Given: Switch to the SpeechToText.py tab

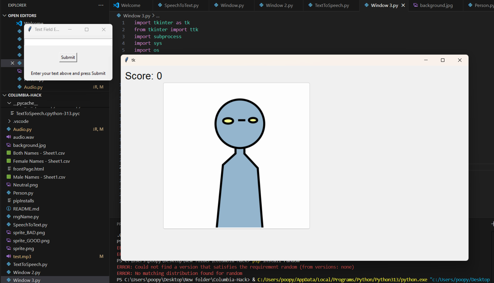Looking at the screenshot, I should click(181, 5).
